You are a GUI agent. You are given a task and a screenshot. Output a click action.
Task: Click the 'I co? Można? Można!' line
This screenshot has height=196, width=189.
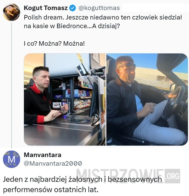(54, 43)
